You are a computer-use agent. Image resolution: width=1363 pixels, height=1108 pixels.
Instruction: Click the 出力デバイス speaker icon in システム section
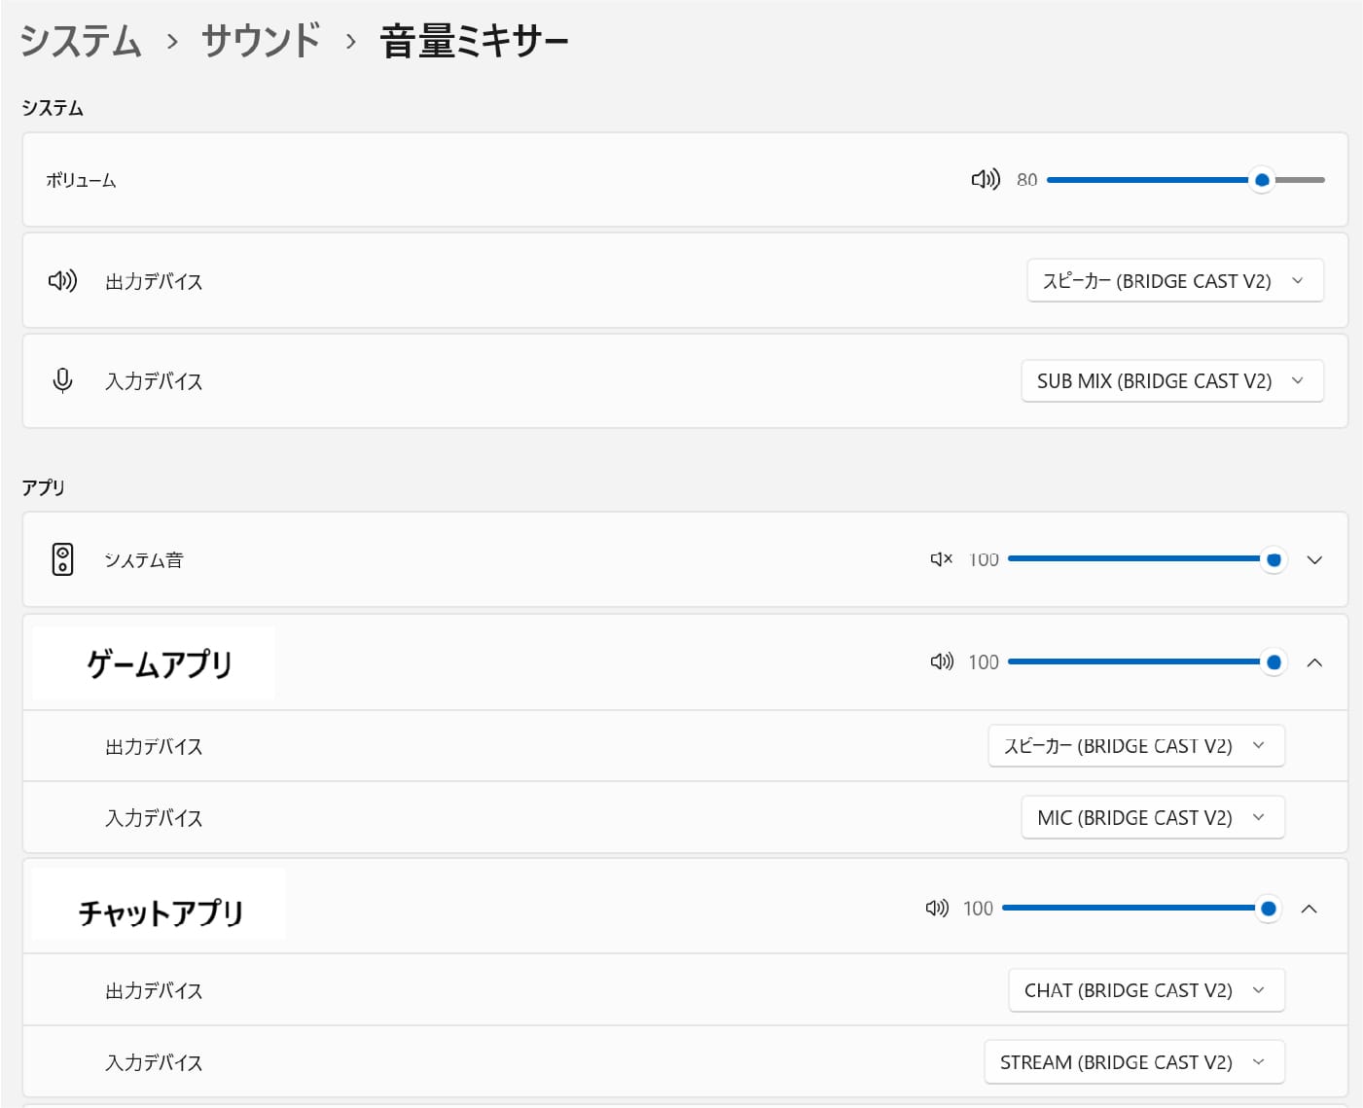pyautogui.click(x=62, y=281)
